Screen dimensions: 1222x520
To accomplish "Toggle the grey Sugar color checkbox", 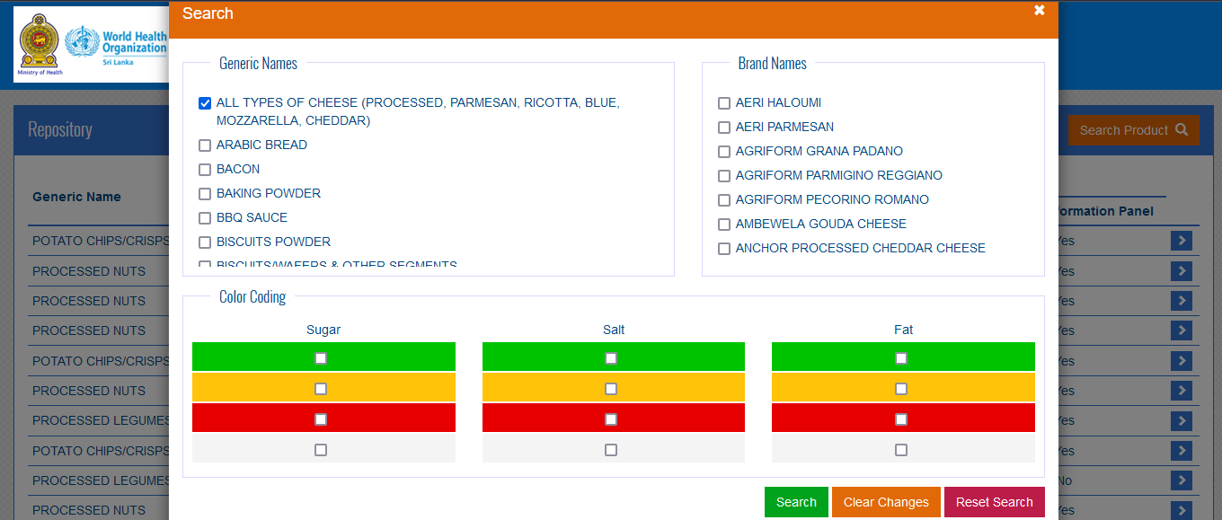I will point(321,450).
